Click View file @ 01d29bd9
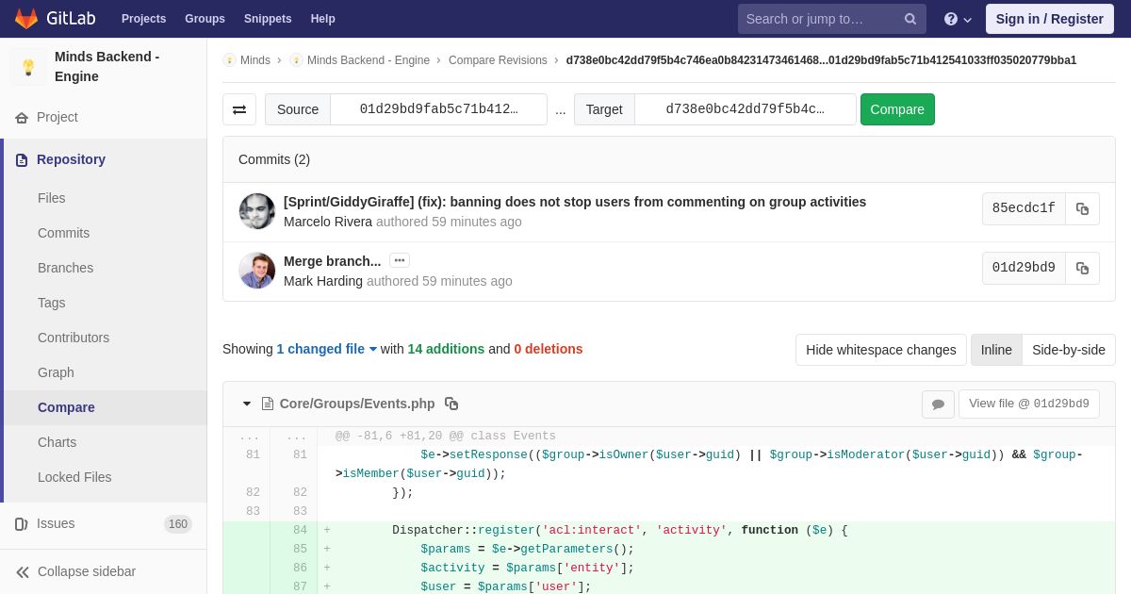Viewport: 1131px width, 594px height. (1029, 404)
